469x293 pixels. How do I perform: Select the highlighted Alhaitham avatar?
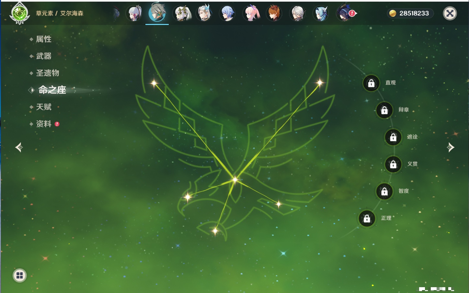pyautogui.click(x=157, y=13)
